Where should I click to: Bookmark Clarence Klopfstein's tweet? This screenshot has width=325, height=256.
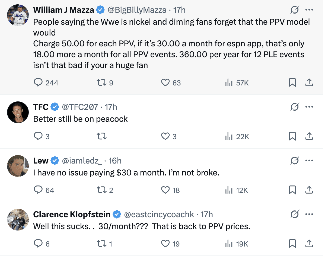[292, 244]
